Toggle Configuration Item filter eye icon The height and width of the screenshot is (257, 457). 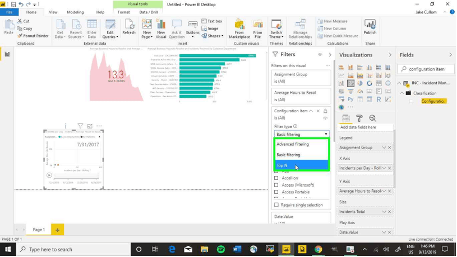[x=325, y=118]
